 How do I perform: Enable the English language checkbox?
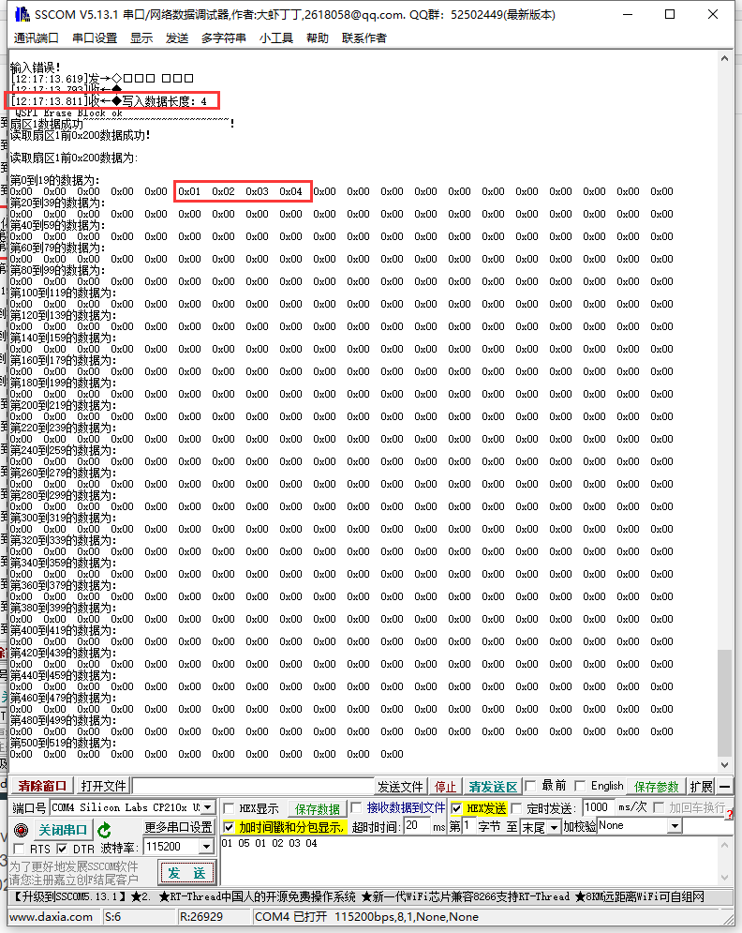pyautogui.click(x=580, y=786)
